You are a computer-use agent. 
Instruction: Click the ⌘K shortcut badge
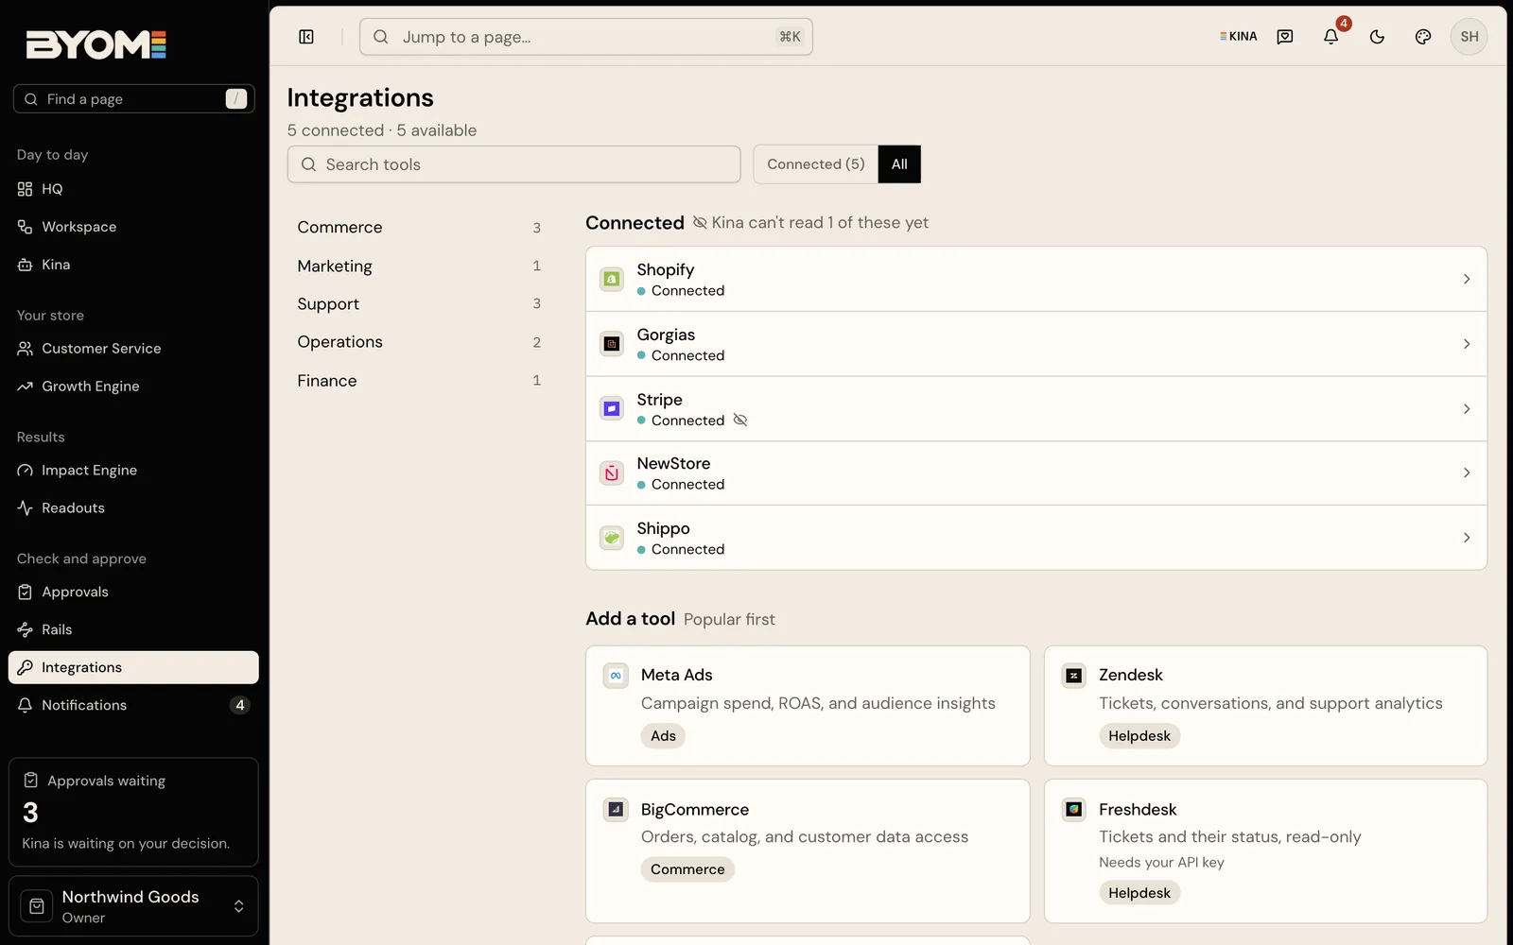click(790, 37)
